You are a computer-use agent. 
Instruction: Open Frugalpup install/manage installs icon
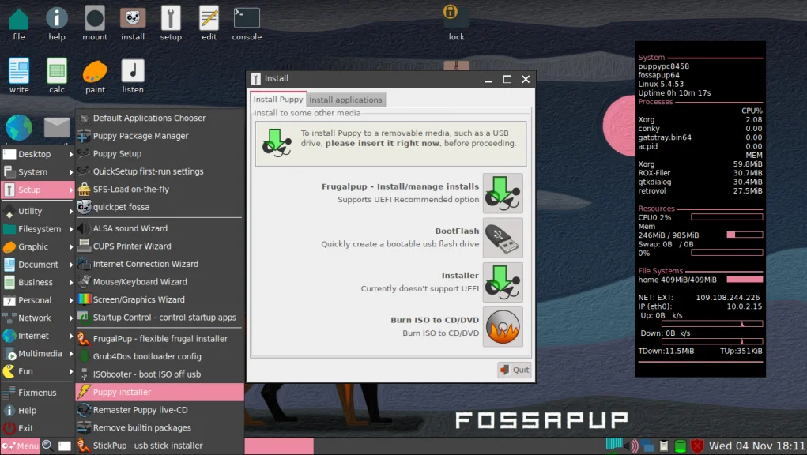click(x=503, y=193)
